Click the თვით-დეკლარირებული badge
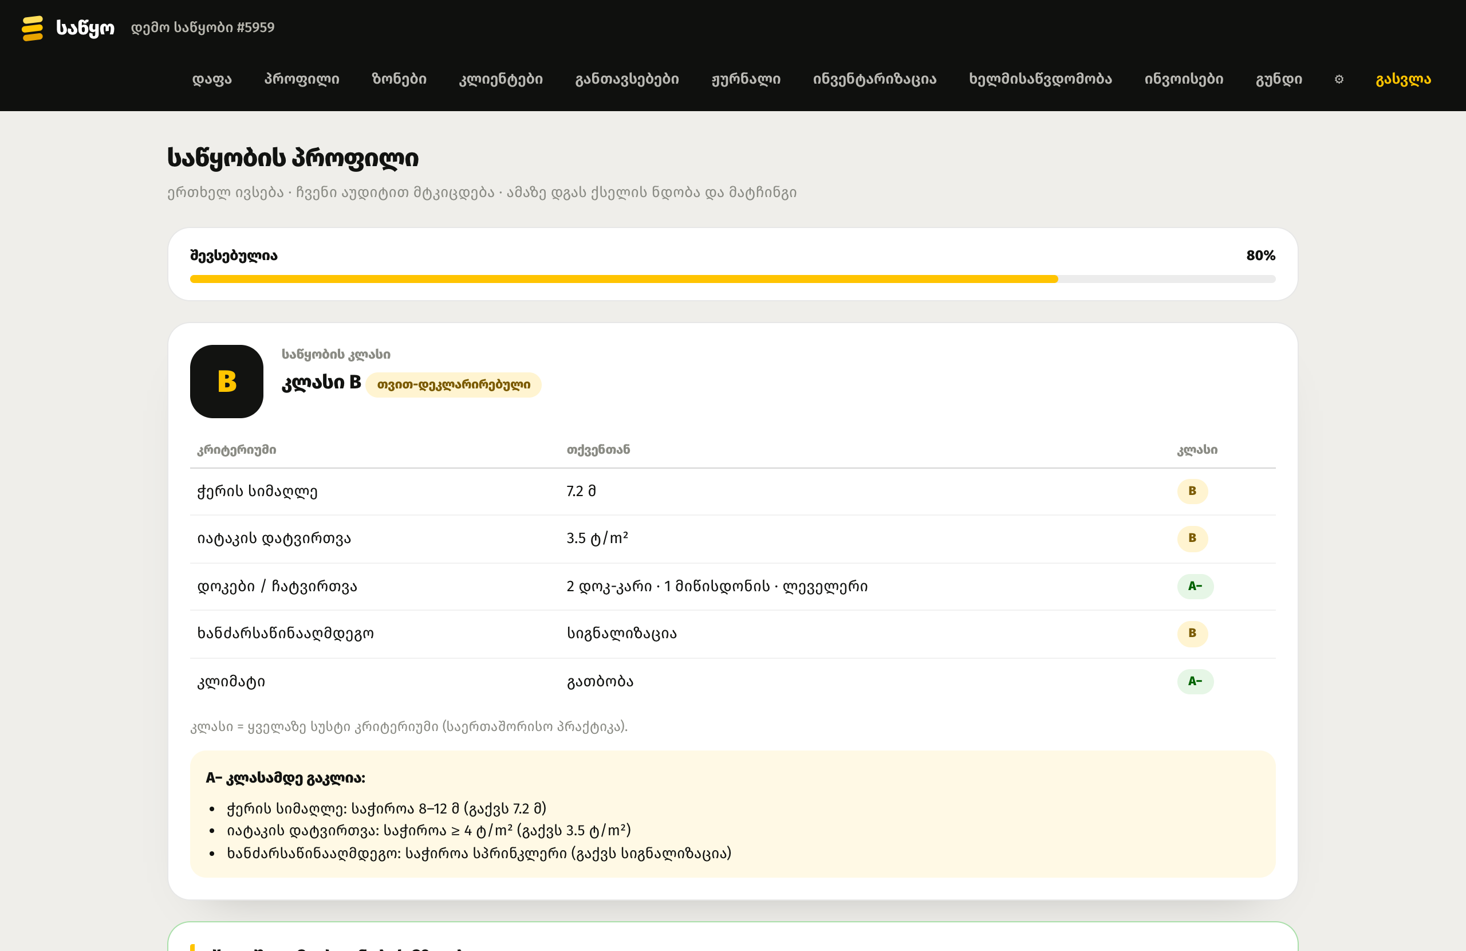This screenshot has height=951, width=1466. (454, 384)
